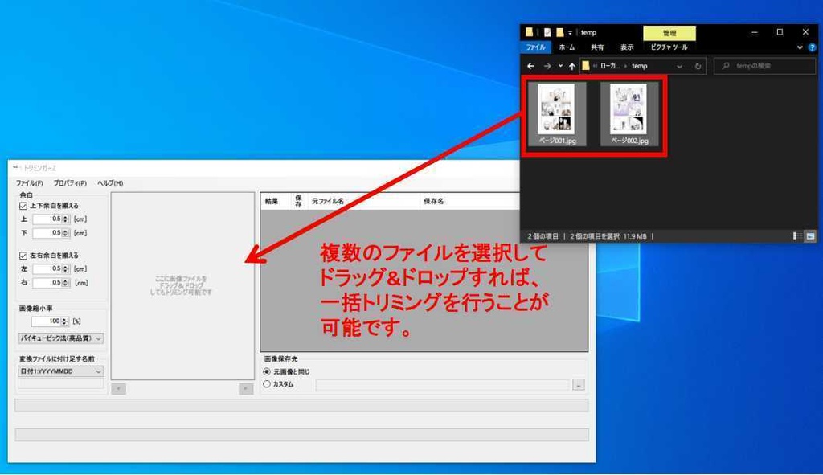Click the up-to-parent-folder arrow in Explorer
Viewport: 823px width, 475px height.
[x=571, y=66]
